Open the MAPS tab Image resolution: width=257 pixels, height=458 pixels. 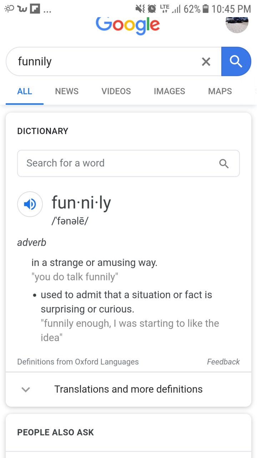click(220, 91)
